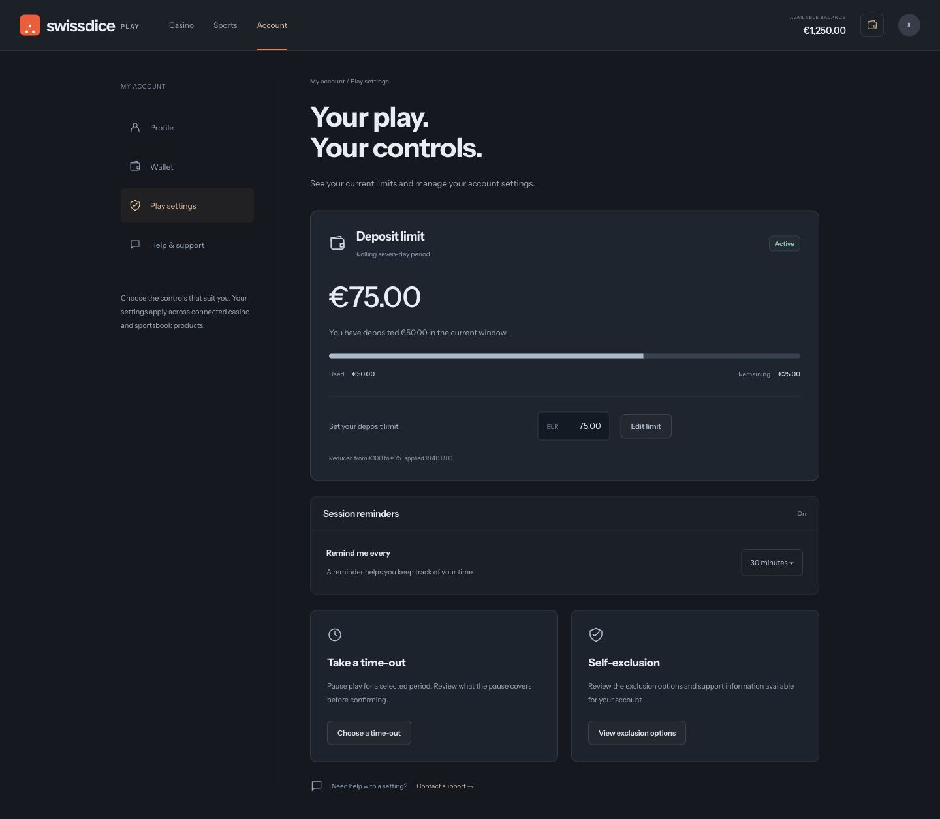The image size is (940, 819).
Task: Open Help & support in the sidebar
Action: click(187, 245)
